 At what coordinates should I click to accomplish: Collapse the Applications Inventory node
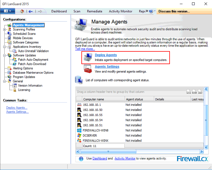click(5, 47)
